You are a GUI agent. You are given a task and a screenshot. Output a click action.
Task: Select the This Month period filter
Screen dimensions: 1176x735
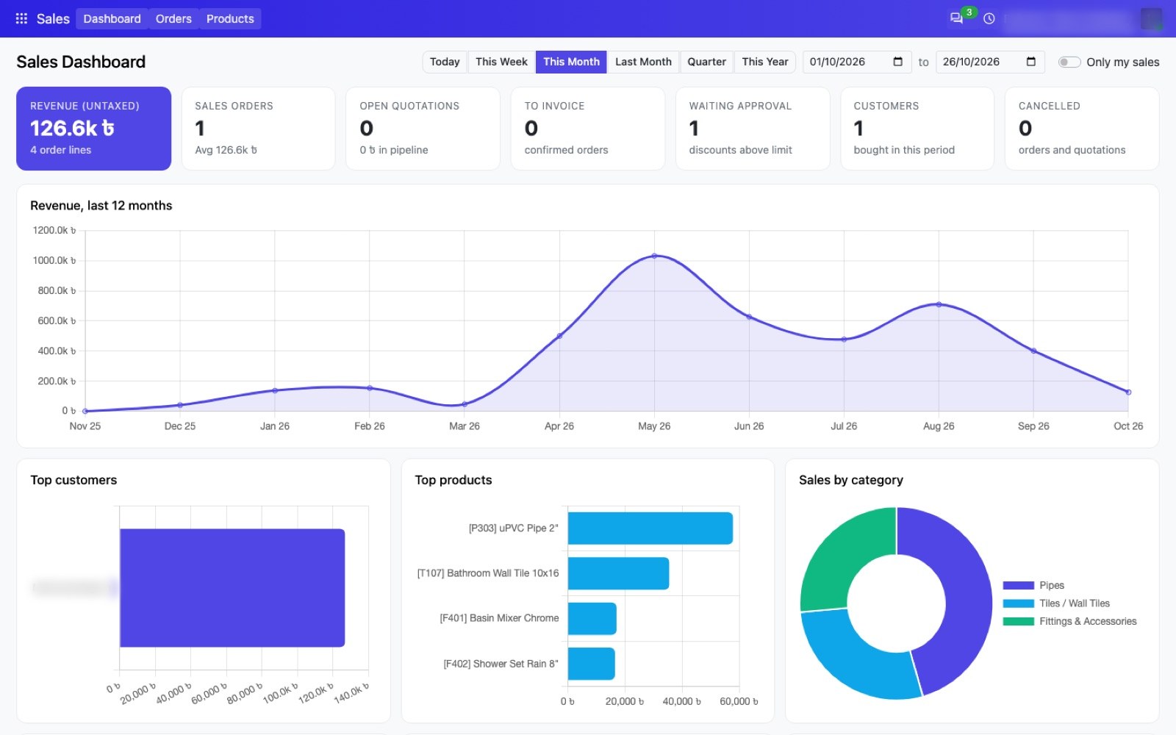[x=571, y=62]
